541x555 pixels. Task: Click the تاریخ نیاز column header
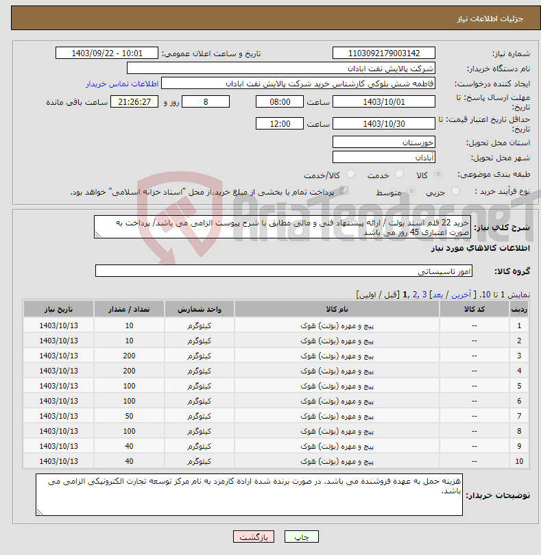click(x=58, y=309)
